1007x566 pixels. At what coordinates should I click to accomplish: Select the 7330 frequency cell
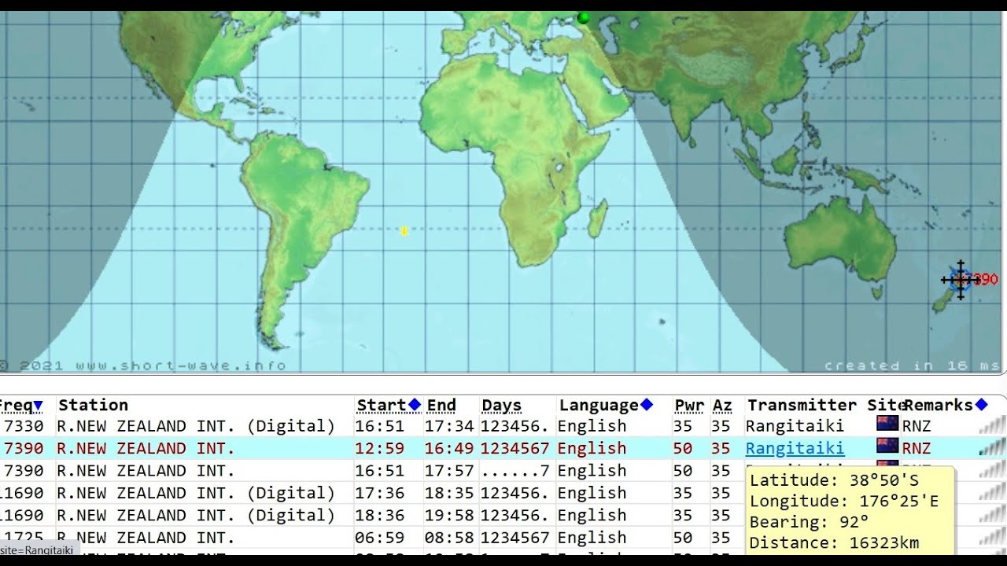pyautogui.click(x=24, y=426)
